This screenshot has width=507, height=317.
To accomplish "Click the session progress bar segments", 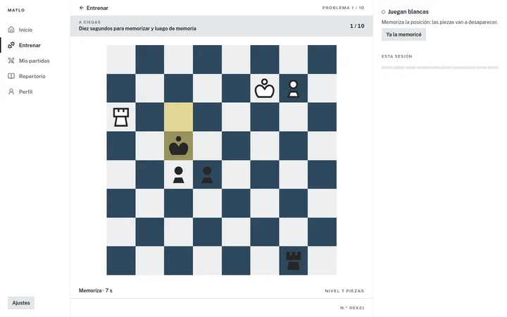I will (x=439, y=68).
